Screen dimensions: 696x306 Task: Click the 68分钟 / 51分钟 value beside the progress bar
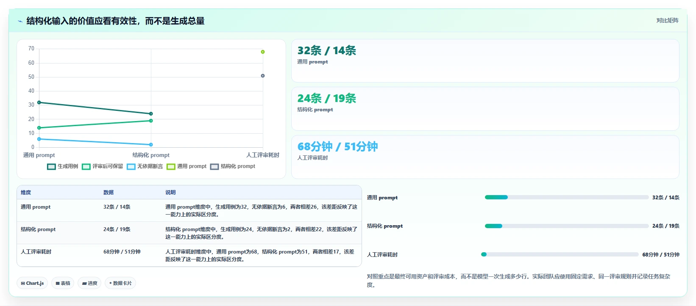(x=661, y=255)
